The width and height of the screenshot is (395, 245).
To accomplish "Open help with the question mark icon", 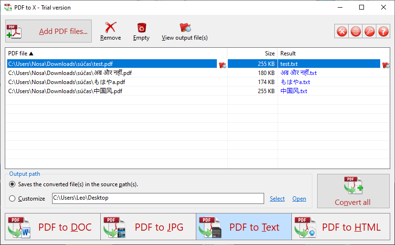I will click(383, 31).
